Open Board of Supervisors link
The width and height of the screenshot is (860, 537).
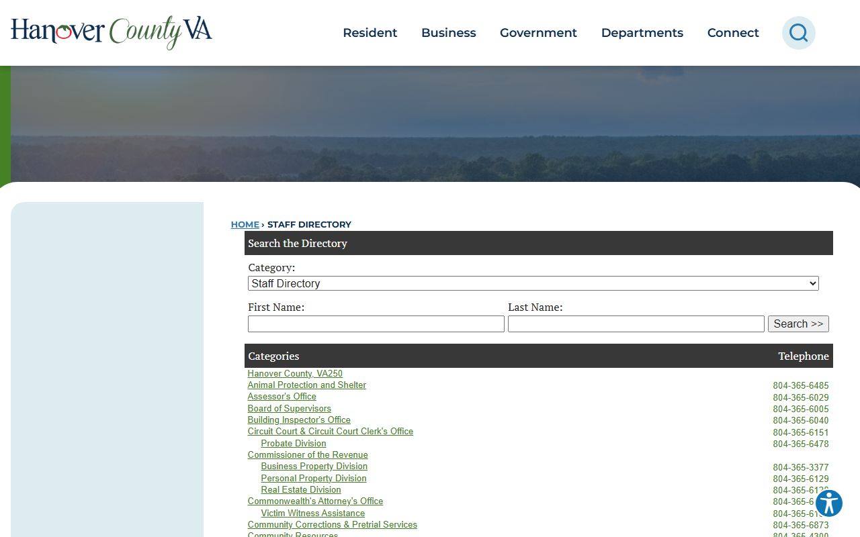290,408
